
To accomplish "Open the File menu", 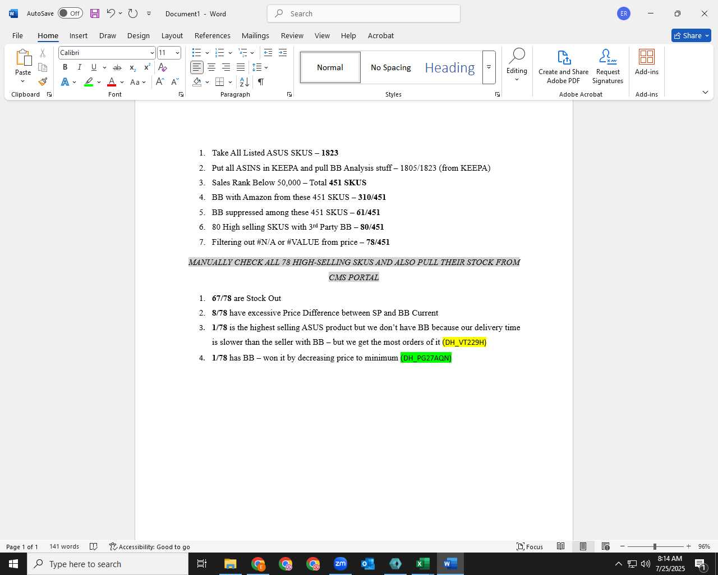I will (x=17, y=35).
